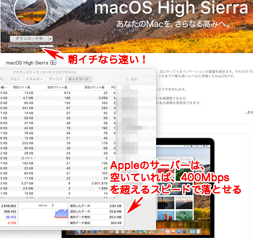Click the 送信したデータ 25,8 MB statistic

click(x=96, y=211)
